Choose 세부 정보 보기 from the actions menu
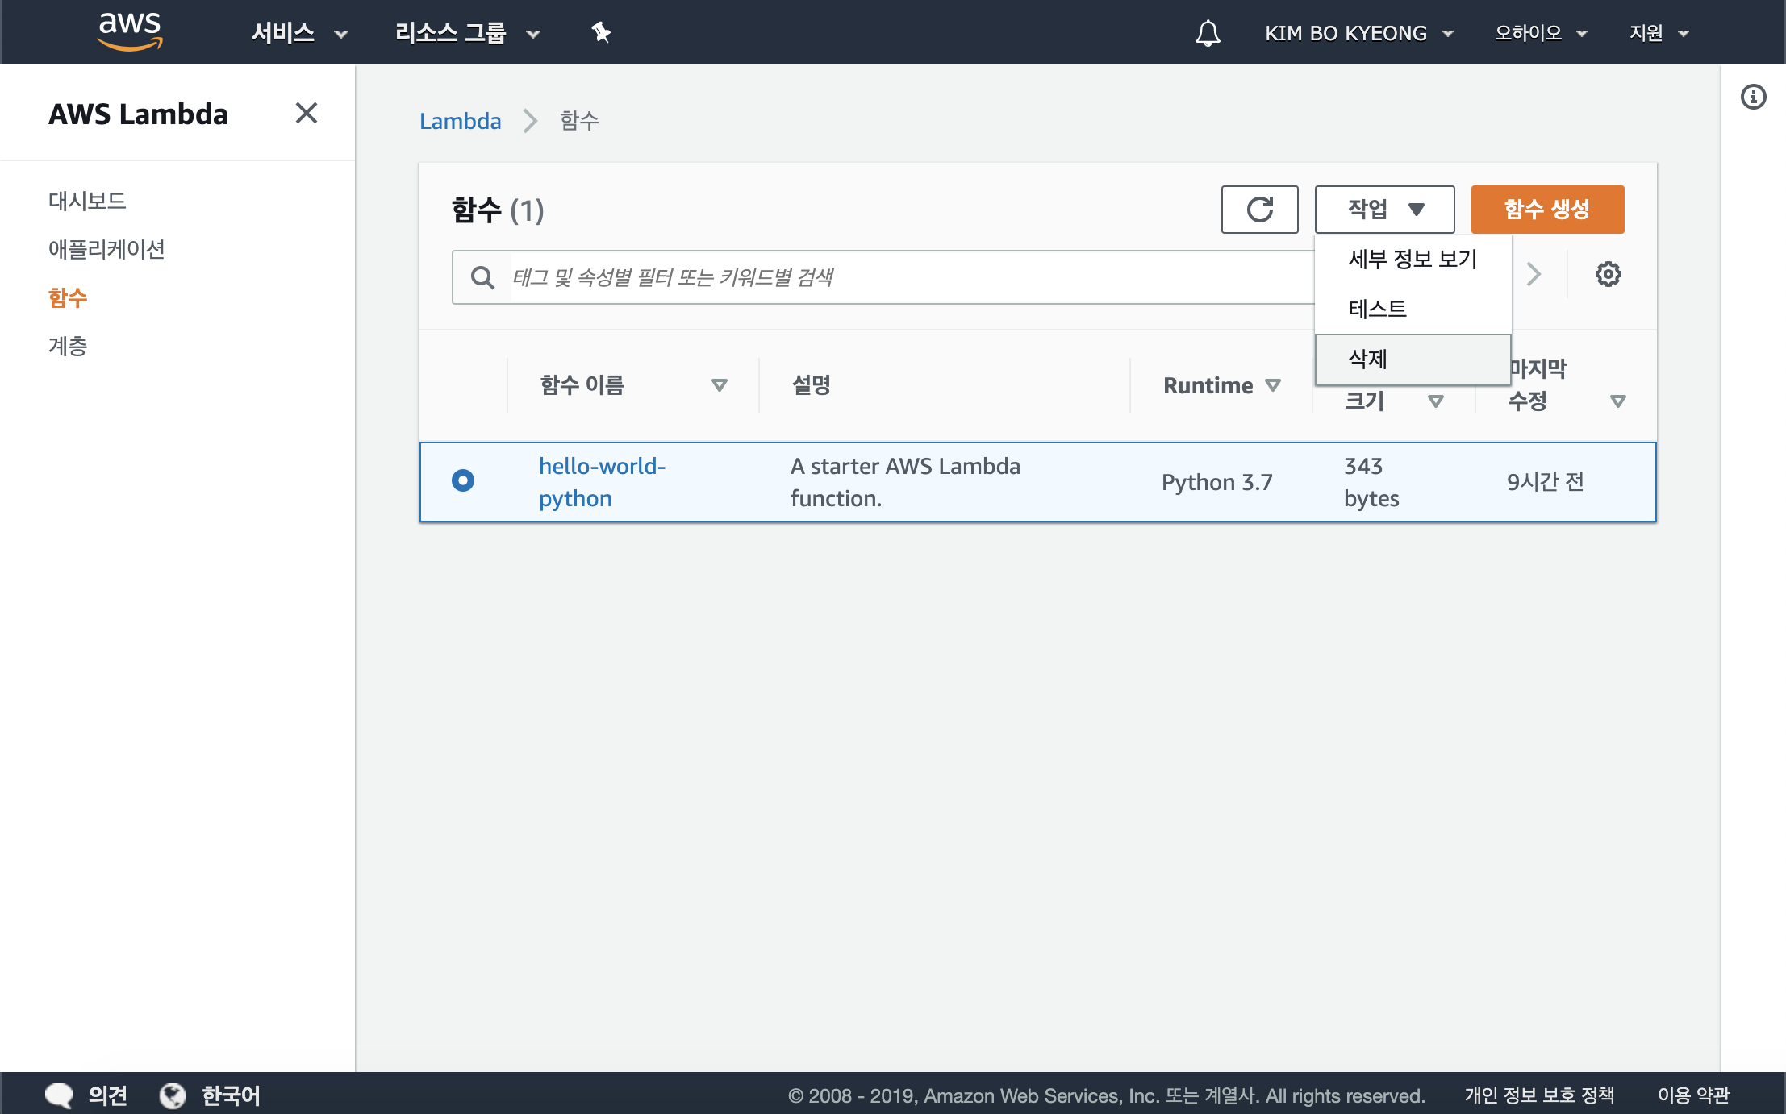Image resolution: width=1786 pixels, height=1114 pixels. coord(1413,259)
